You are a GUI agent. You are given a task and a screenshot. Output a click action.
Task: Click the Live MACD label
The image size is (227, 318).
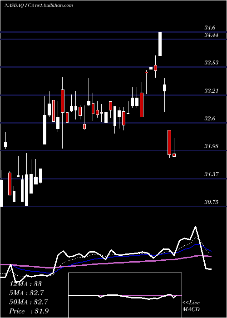(191, 306)
